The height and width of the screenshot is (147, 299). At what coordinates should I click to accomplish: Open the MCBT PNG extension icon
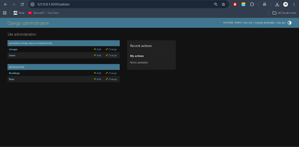(243, 4)
